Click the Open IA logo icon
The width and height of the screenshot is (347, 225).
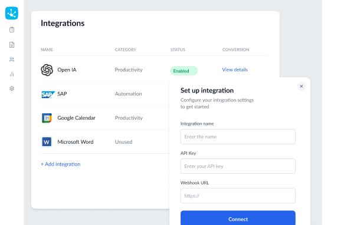coord(47,70)
